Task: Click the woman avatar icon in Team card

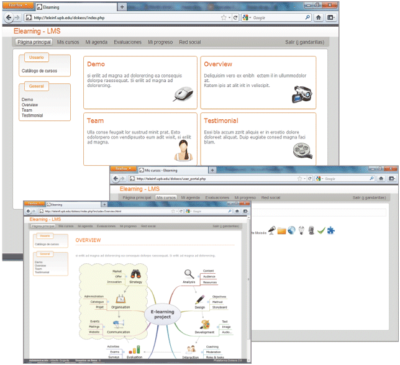Action: pyautogui.click(x=182, y=150)
